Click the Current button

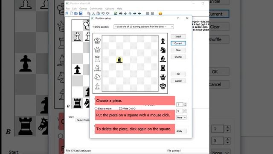pos(178,43)
